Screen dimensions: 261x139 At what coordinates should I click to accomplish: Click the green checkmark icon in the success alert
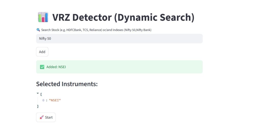click(42, 67)
